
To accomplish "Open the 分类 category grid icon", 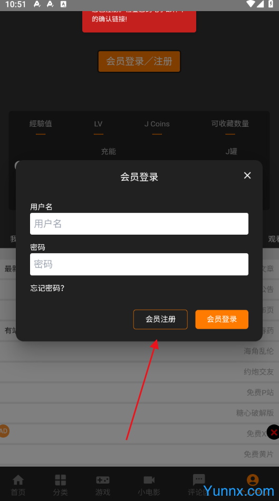I will pos(60,479).
